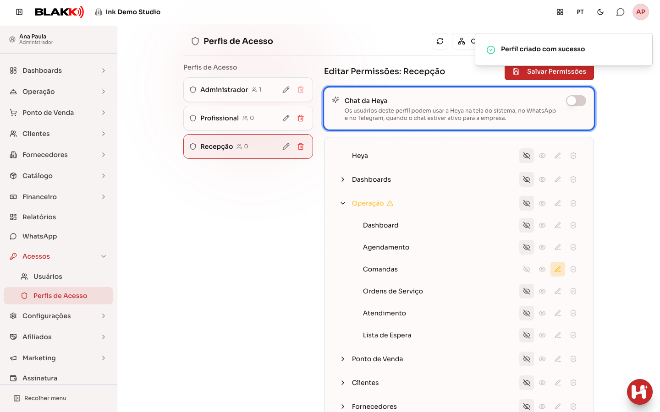The height and width of the screenshot is (412, 660).
Task: Hide Comandas with the no-access eye icon
Action: point(527,269)
